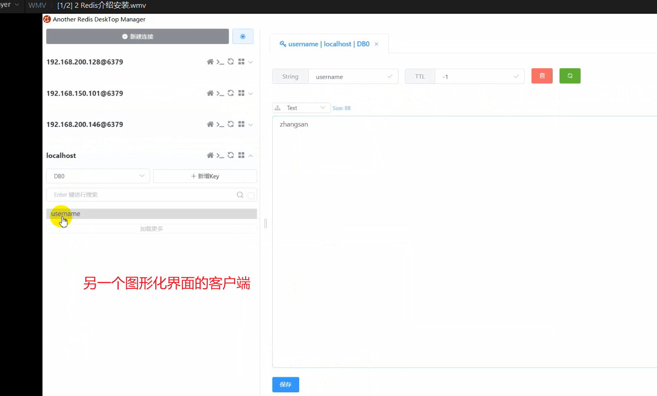Delete key with red trash button
Viewport: 657px width, 396px height.
[542, 76]
